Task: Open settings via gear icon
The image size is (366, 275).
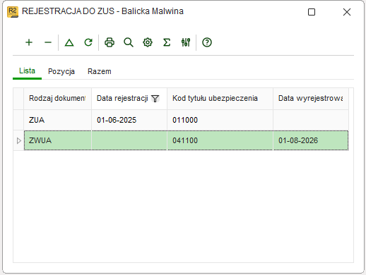Action: coord(148,42)
